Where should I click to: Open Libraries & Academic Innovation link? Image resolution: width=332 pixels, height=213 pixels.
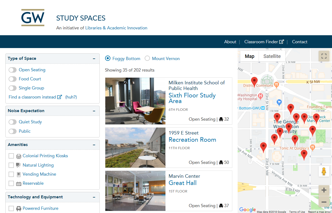116,28
